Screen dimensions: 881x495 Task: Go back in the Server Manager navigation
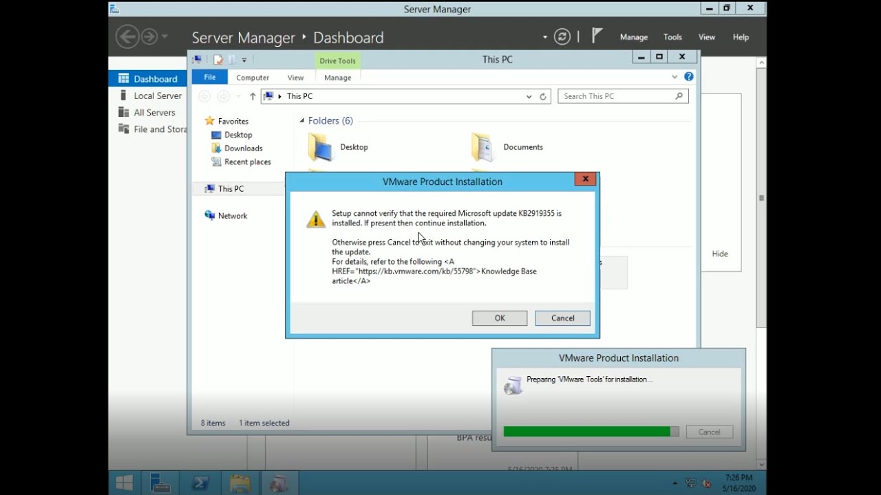tap(127, 36)
